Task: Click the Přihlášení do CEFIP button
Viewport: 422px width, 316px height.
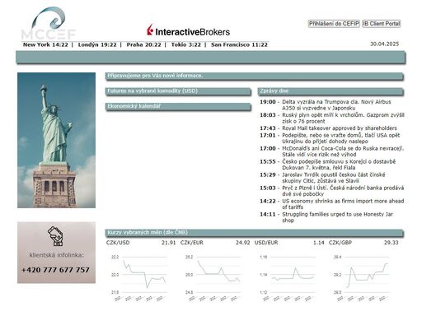Action: [334, 24]
